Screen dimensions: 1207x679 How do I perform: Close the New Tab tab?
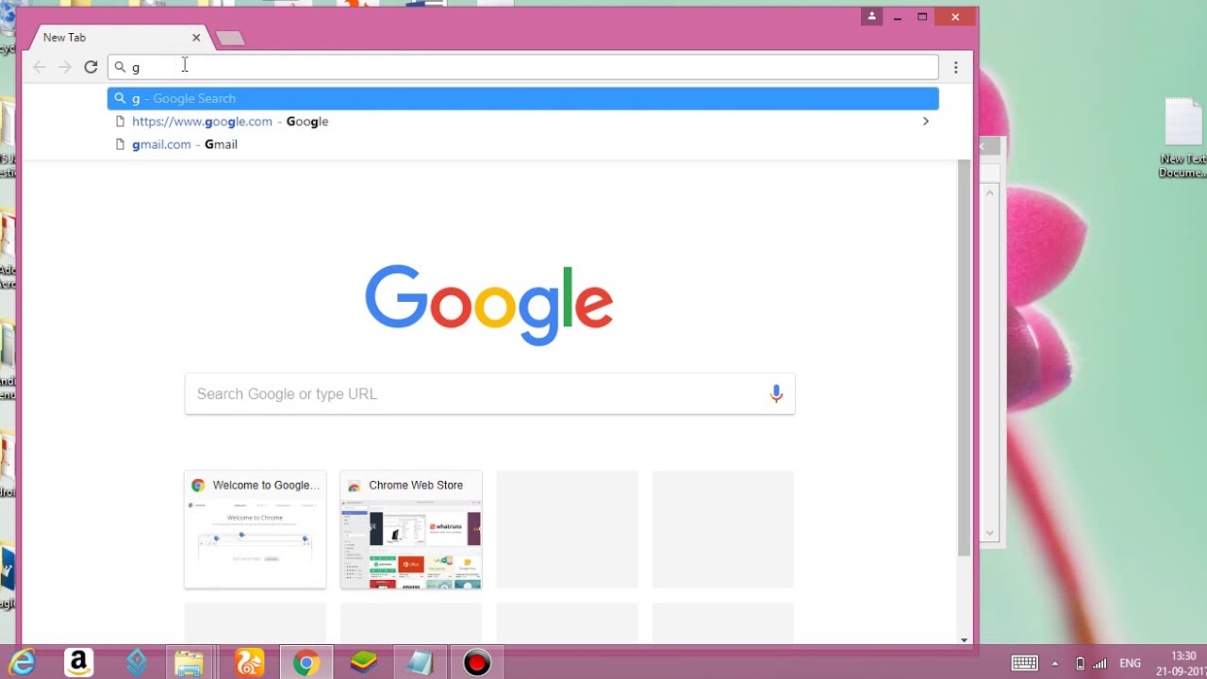pyautogui.click(x=196, y=38)
